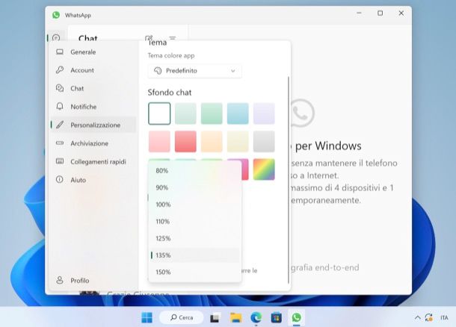Choose 100% in the zoom list
456x327 pixels.
tap(194, 205)
